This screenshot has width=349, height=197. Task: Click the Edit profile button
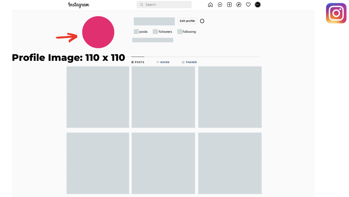pos(187,21)
